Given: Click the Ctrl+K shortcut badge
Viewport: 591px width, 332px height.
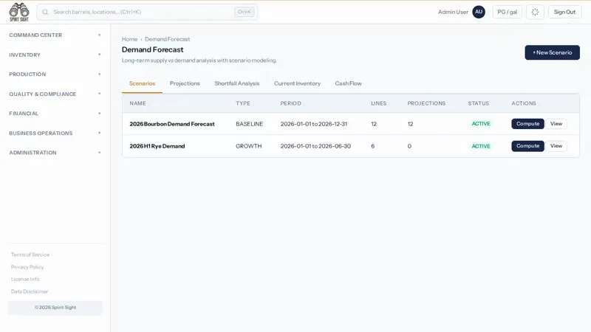Looking at the screenshot, I should tap(245, 12).
